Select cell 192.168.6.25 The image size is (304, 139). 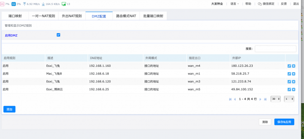point(99,90)
